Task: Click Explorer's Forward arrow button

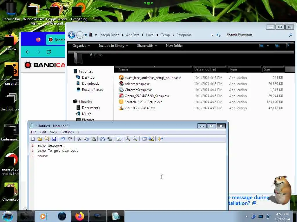Action: 80,35
